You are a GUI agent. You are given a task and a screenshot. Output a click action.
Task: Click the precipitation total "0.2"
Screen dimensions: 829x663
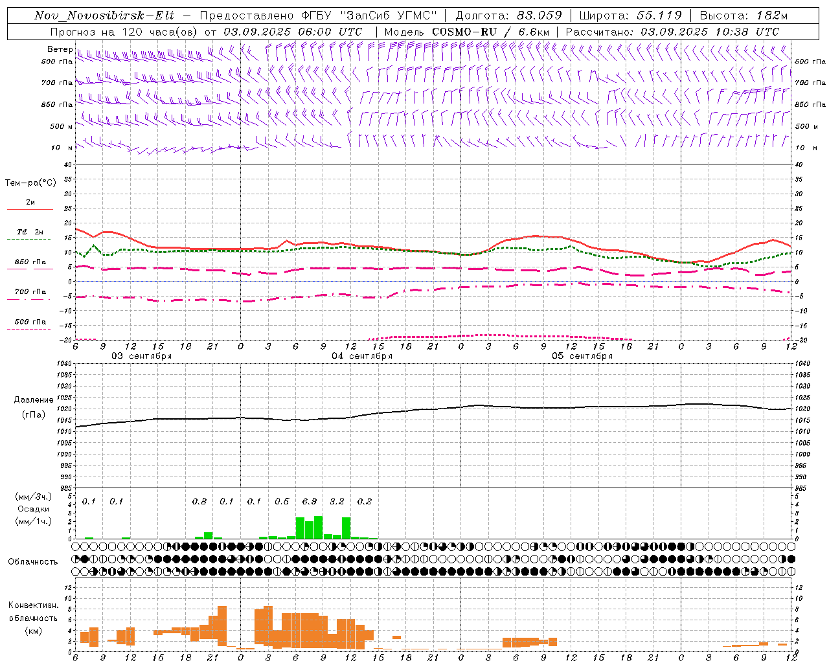point(365,502)
